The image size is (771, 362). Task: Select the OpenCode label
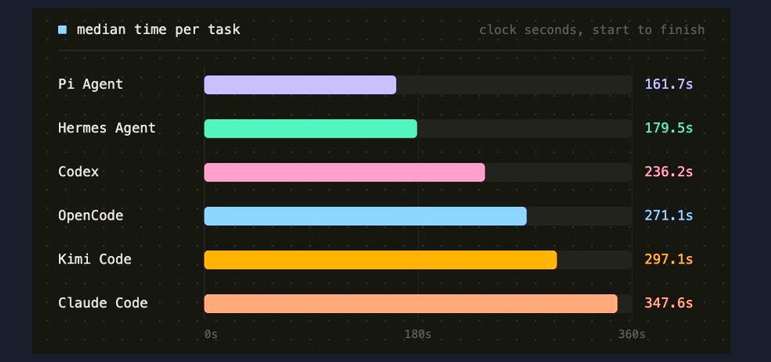point(90,215)
